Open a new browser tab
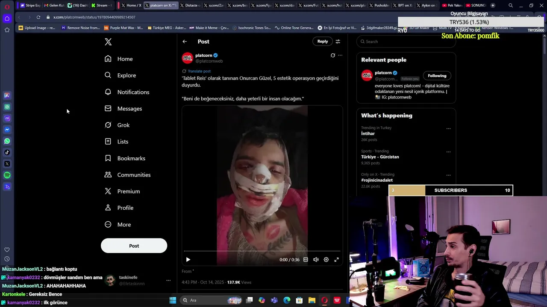This screenshot has height=307, width=547. [x=493, y=5]
